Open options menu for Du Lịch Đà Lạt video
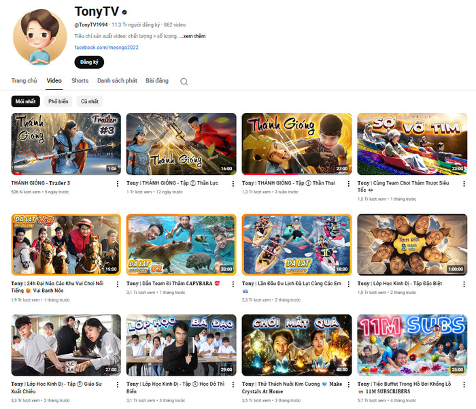The height and width of the screenshot is (409, 476). tap(348, 284)
